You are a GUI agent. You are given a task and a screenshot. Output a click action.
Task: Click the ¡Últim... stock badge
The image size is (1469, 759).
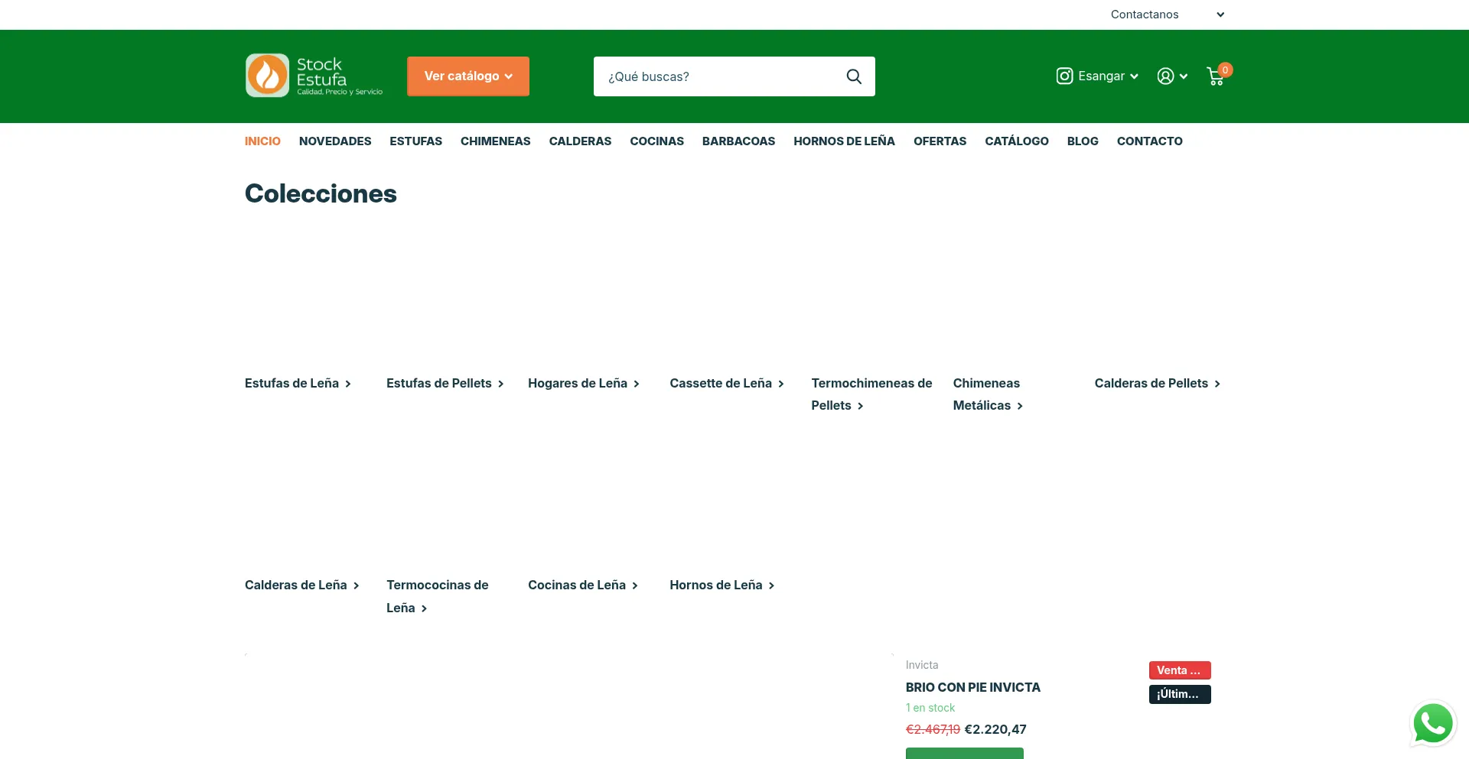click(1179, 694)
